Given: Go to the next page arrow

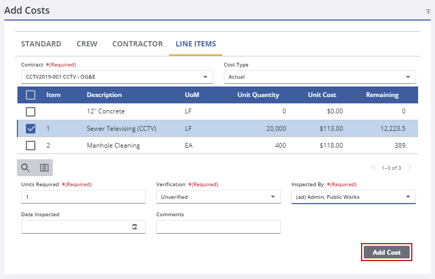Looking at the screenshot, I should coord(410,168).
